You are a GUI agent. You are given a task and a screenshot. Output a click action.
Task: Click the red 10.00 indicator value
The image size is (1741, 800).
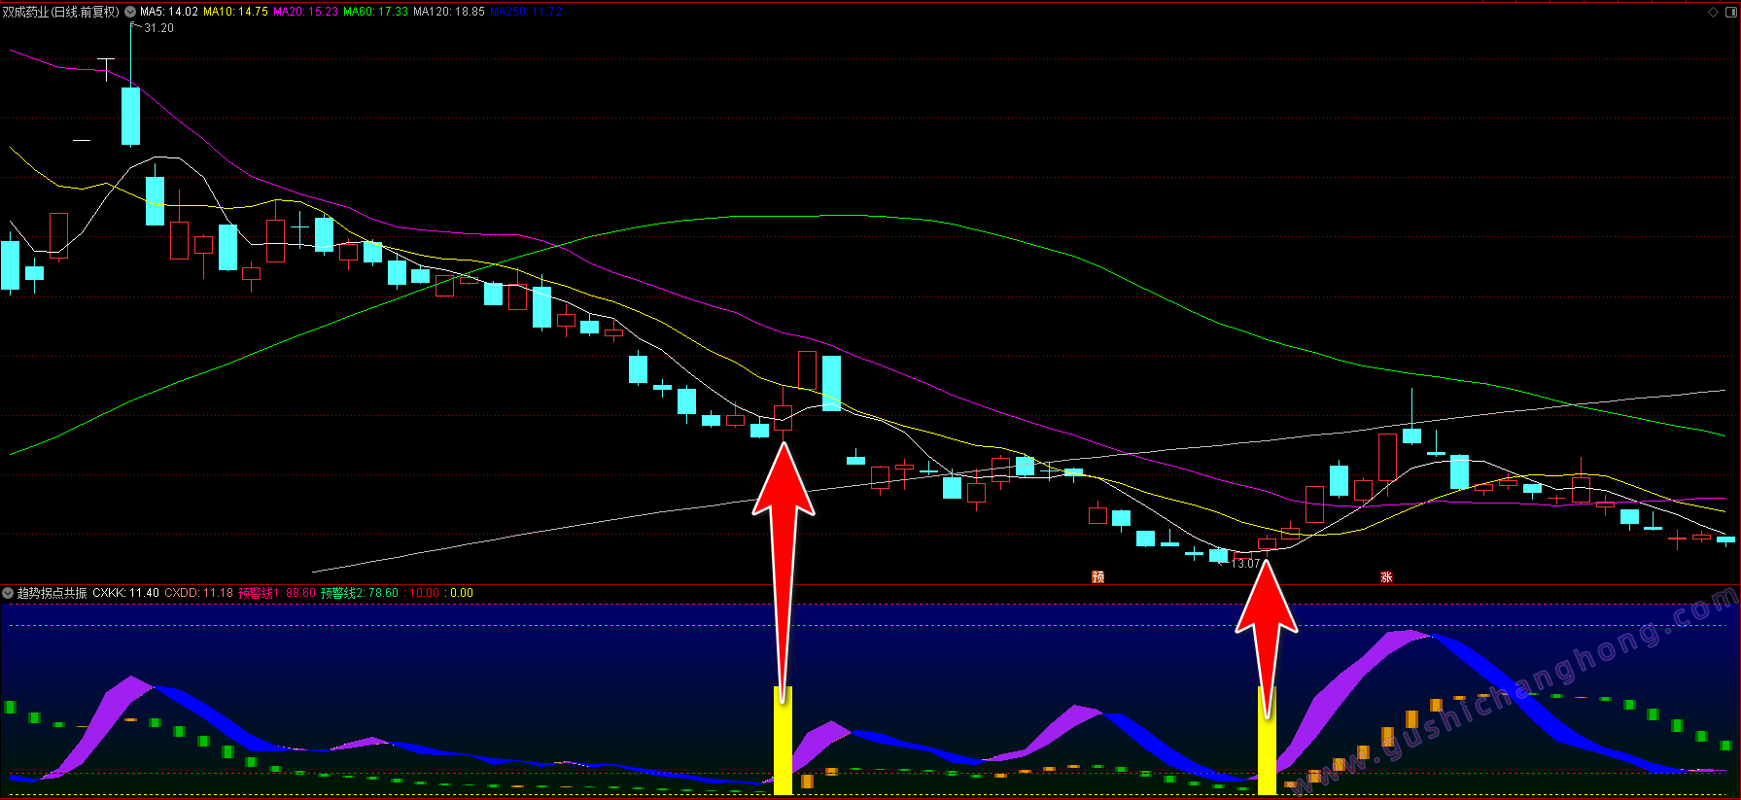pyautogui.click(x=424, y=592)
